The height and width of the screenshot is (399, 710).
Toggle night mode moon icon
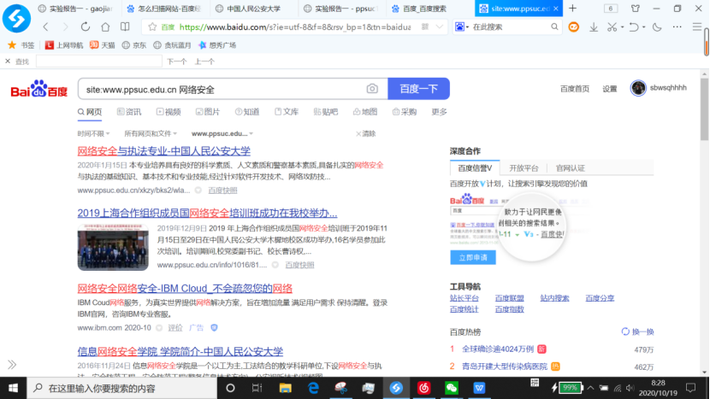point(657,27)
